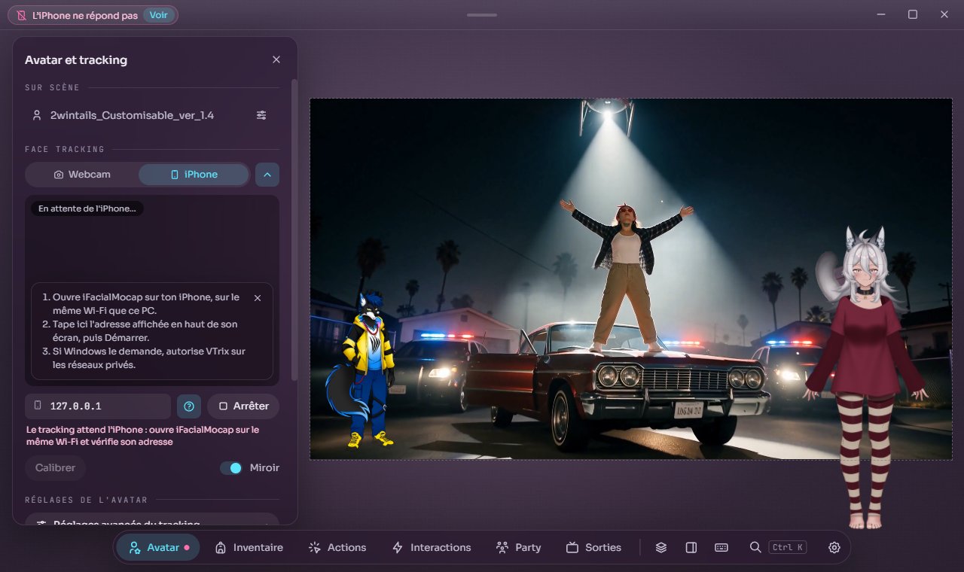Collapse the face tracking preview chevron
The width and height of the screenshot is (964, 572).
click(x=267, y=175)
